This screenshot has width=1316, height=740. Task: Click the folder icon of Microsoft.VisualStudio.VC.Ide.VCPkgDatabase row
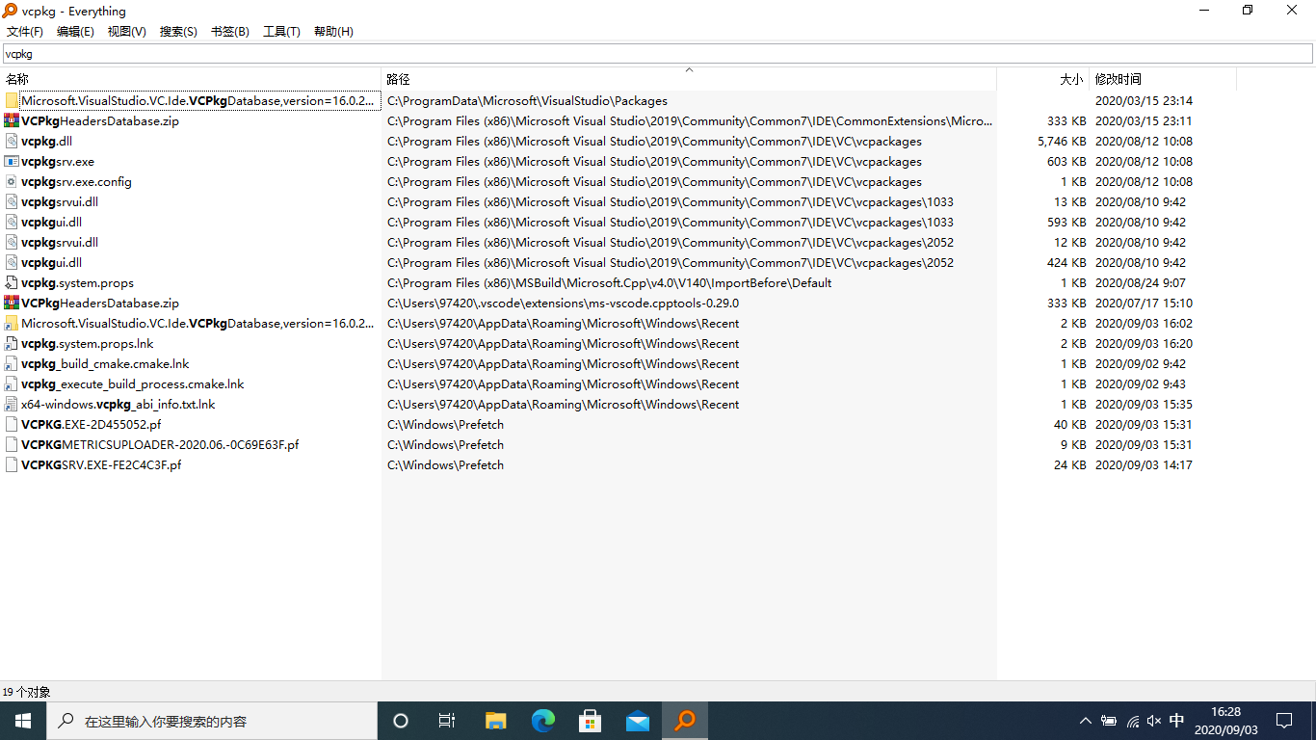click(x=12, y=100)
